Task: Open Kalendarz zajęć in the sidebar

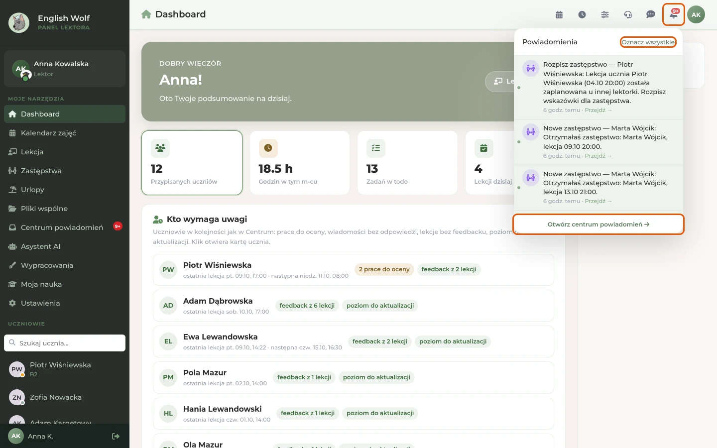Action: pos(65,133)
